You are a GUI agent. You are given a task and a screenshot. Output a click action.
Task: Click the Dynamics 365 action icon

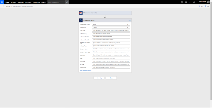pos(81,21)
